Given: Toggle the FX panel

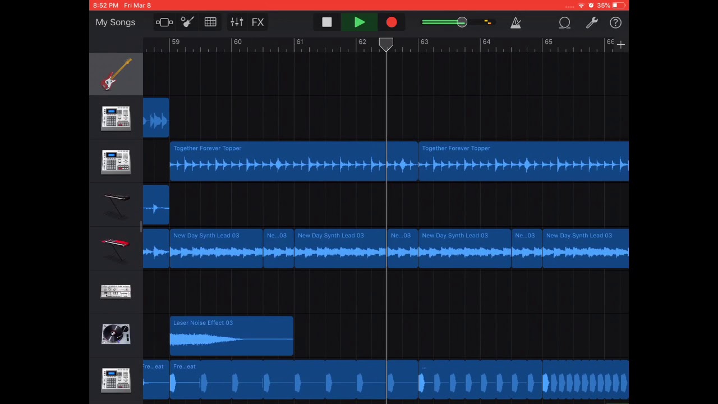Looking at the screenshot, I should click(257, 22).
